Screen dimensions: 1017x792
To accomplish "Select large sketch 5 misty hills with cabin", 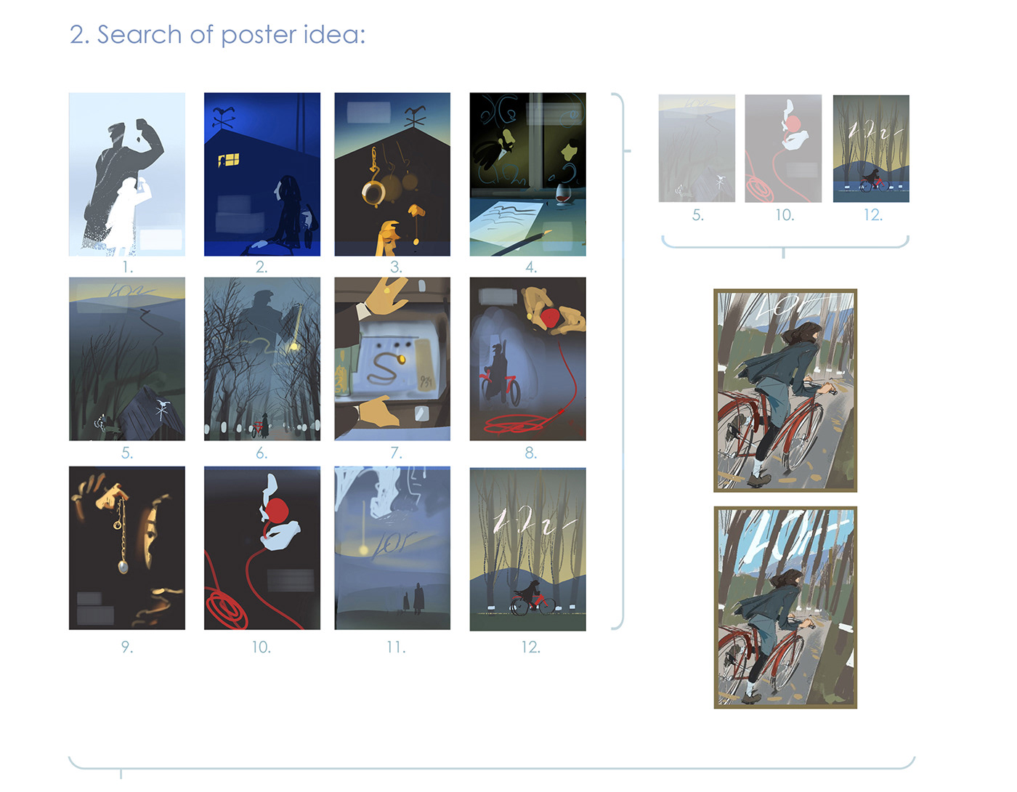I will (x=127, y=359).
